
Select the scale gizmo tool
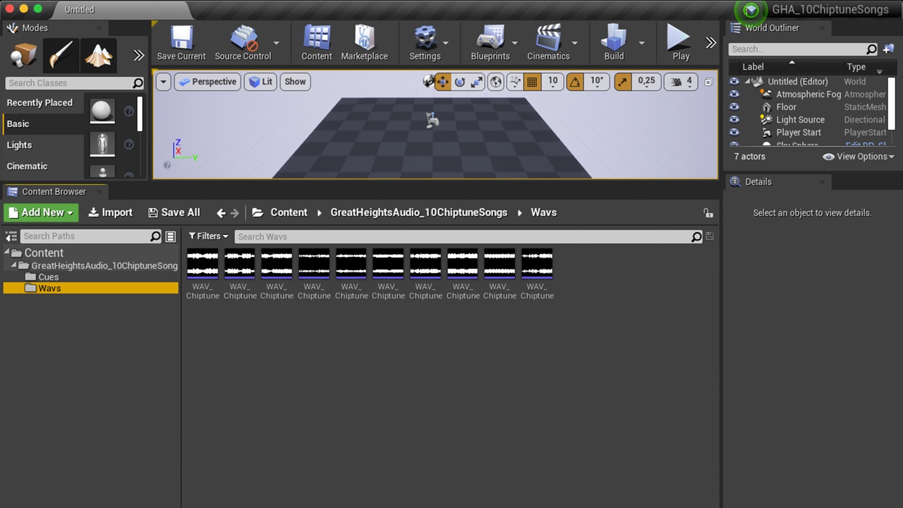click(x=477, y=82)
